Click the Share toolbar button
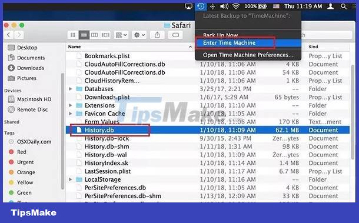 pos(157,35)
